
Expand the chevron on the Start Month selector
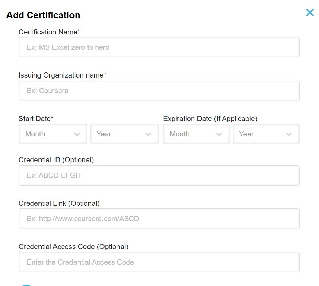(77, 134)
